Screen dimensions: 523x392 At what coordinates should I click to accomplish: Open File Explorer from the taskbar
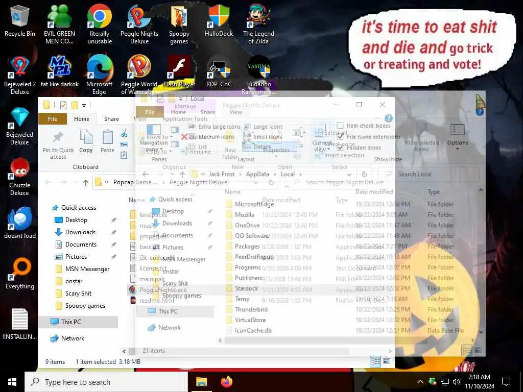(201, 382)
